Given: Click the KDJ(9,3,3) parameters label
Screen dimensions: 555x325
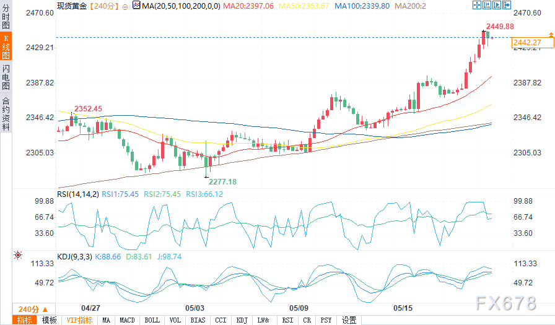Looking at the screenshot, I should pyautogui.click(x=75, y=257).
